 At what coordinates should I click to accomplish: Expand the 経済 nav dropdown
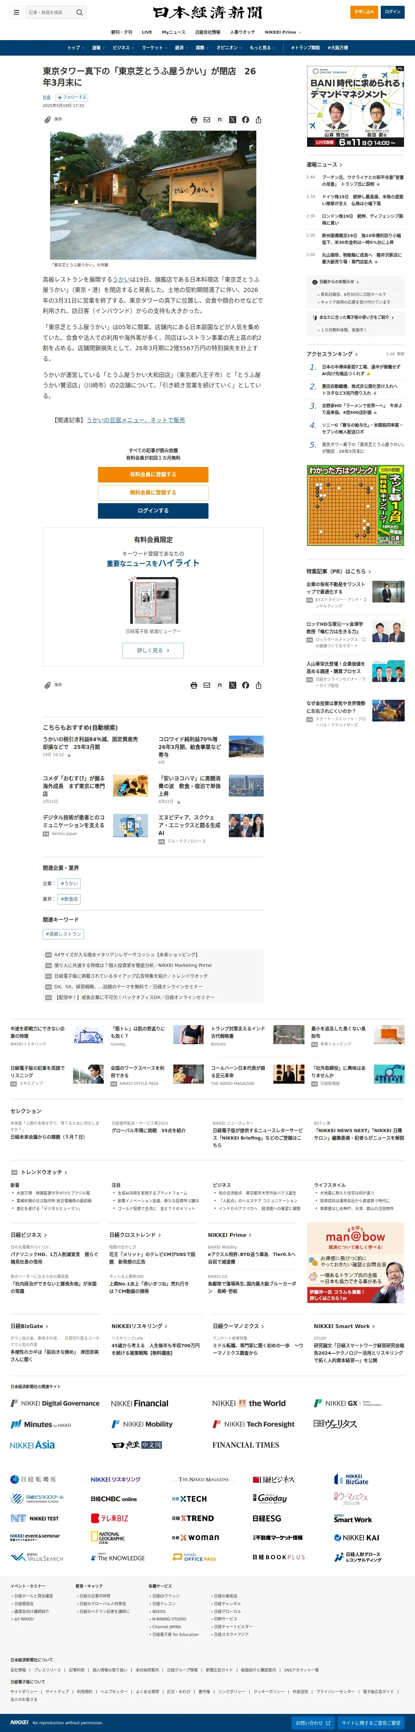pos(181,48)
